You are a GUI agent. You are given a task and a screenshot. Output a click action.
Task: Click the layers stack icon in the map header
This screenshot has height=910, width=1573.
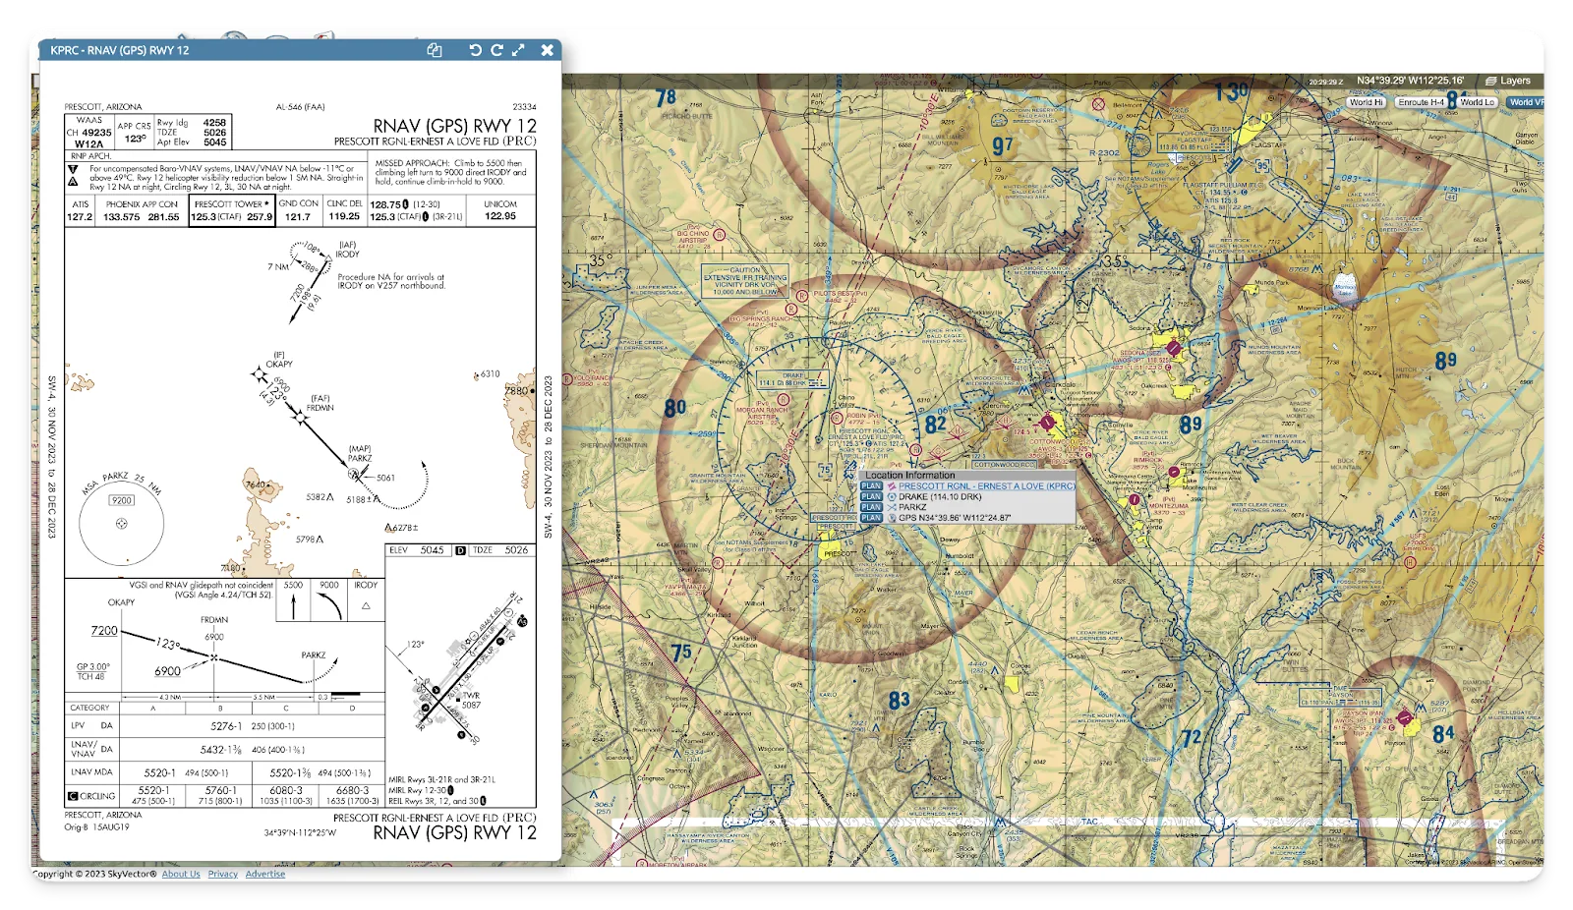[x=1490, y=81]
